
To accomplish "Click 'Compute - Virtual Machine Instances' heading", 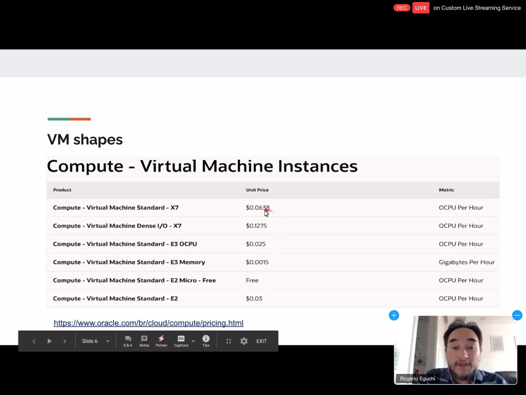I will pos(202,166).
